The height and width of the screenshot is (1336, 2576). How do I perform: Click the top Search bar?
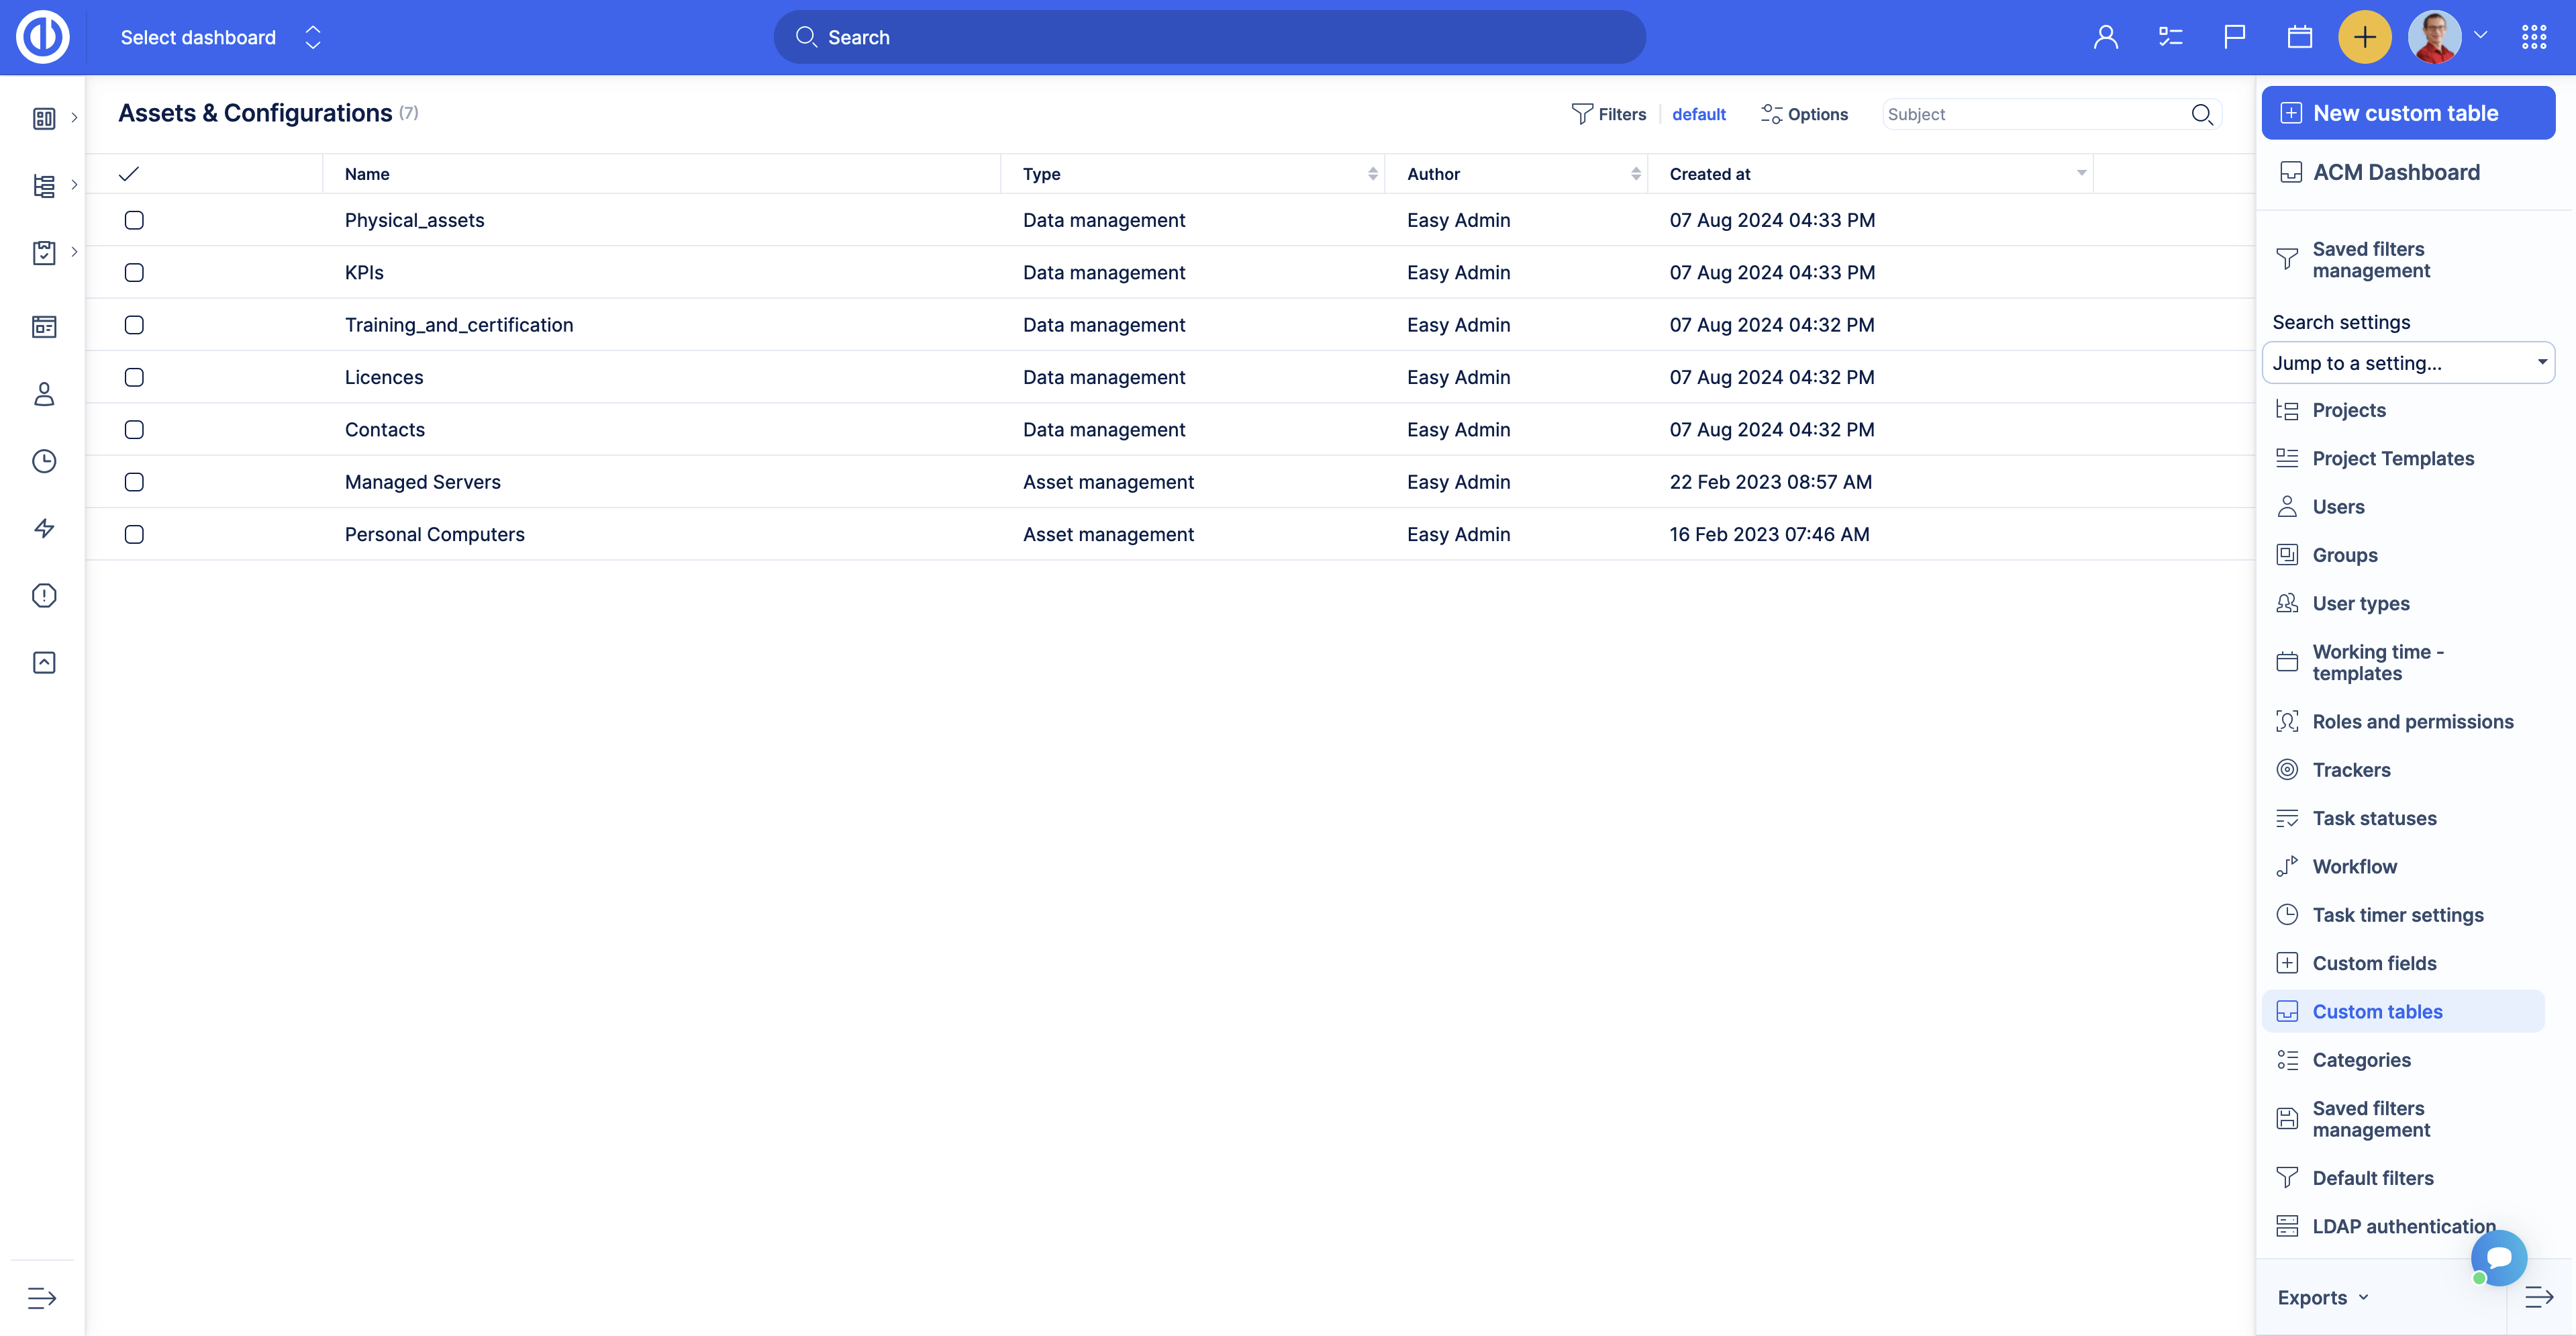coord(1209,38)
